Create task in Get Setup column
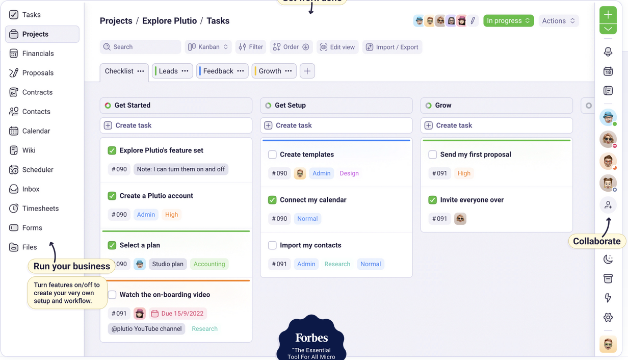 [x=336, y=125]
